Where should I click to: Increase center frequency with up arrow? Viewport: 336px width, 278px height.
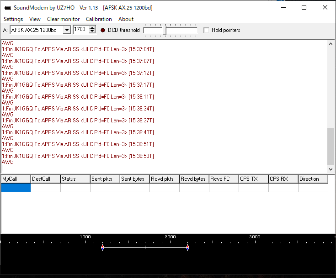(92, 28)
